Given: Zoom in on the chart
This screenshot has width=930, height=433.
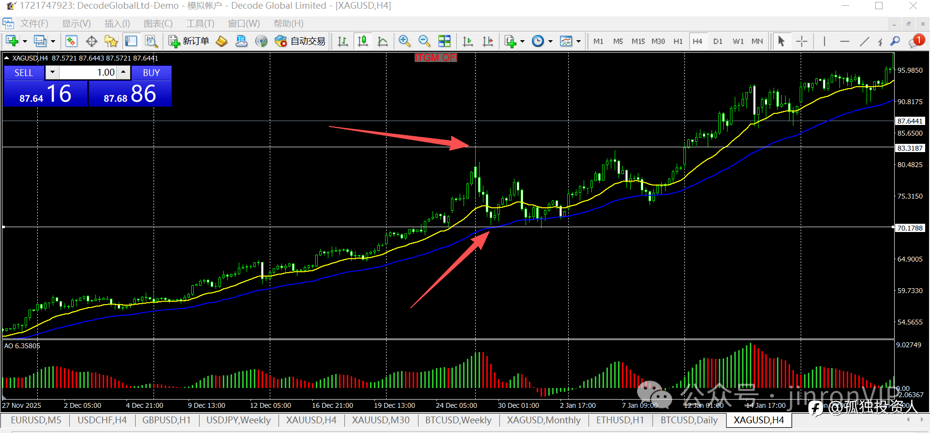Looking at the screenshot, I should coord(404,41).
